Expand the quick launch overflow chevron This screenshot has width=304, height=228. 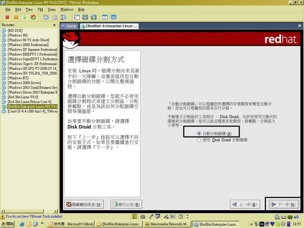pos(42,223)
